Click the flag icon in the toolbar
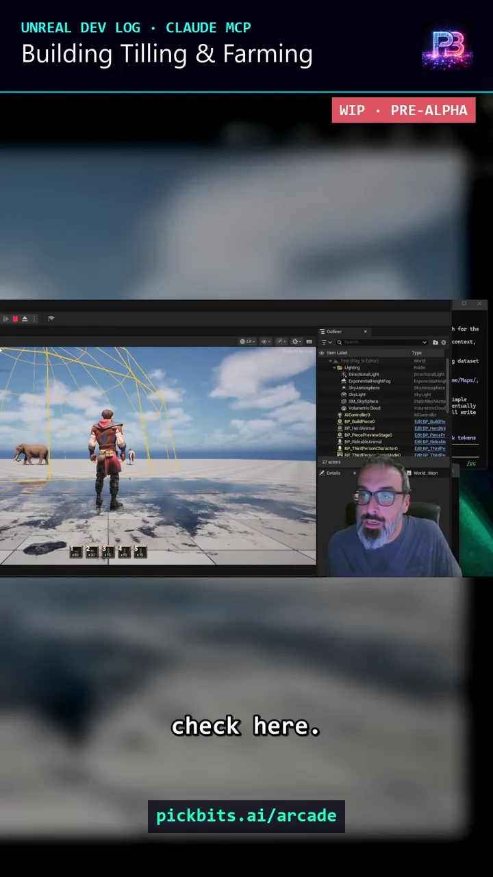493x877 pixels. [x=51, y=319]
